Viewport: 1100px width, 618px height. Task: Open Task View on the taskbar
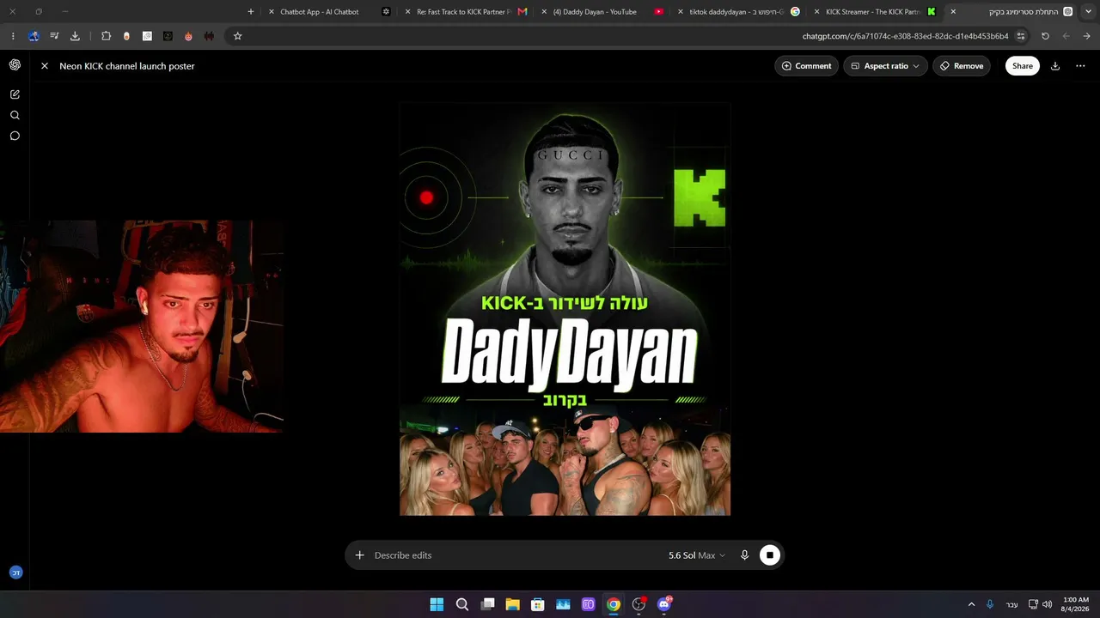[x=487, y=604]
